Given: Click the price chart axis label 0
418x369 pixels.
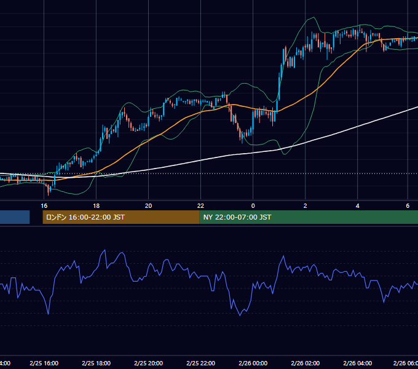Looking at the screenshot, I should tap(253, 206).
